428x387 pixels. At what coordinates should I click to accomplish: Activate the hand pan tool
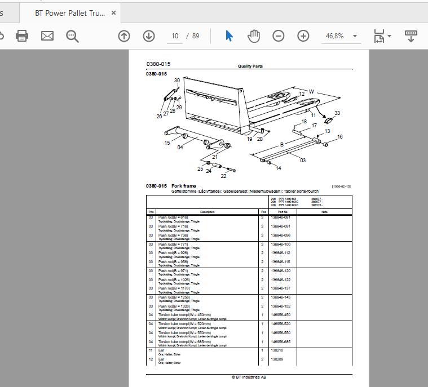[254, 36]
